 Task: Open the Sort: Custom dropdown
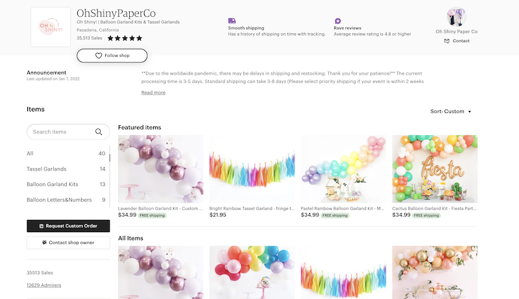click(451, 112)
